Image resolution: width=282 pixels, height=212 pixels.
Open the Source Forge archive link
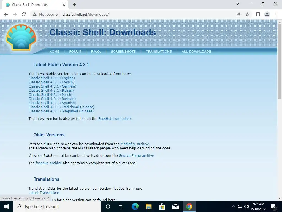pos(137,156)
